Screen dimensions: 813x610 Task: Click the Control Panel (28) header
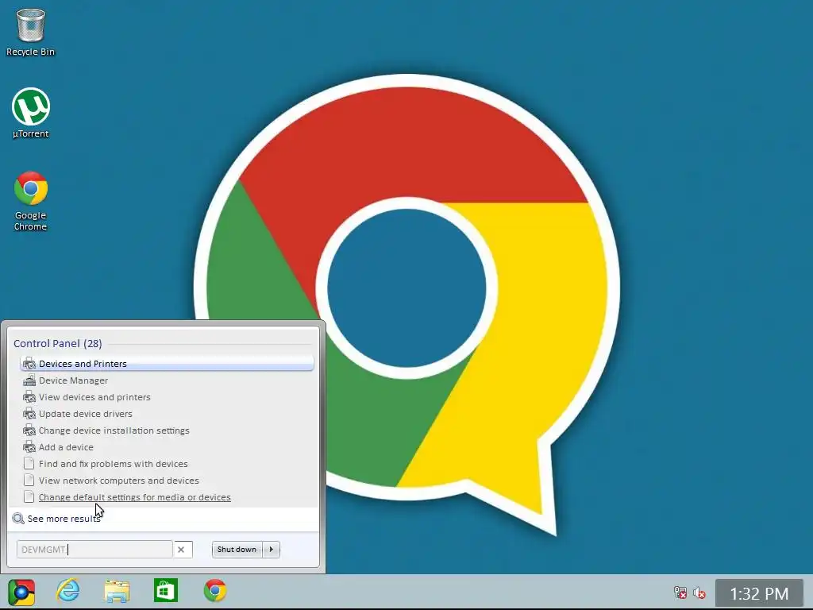coord(57,343)
